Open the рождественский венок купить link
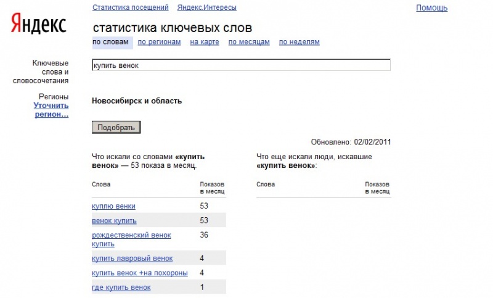The image size is (493, 298). pos(131,239)
